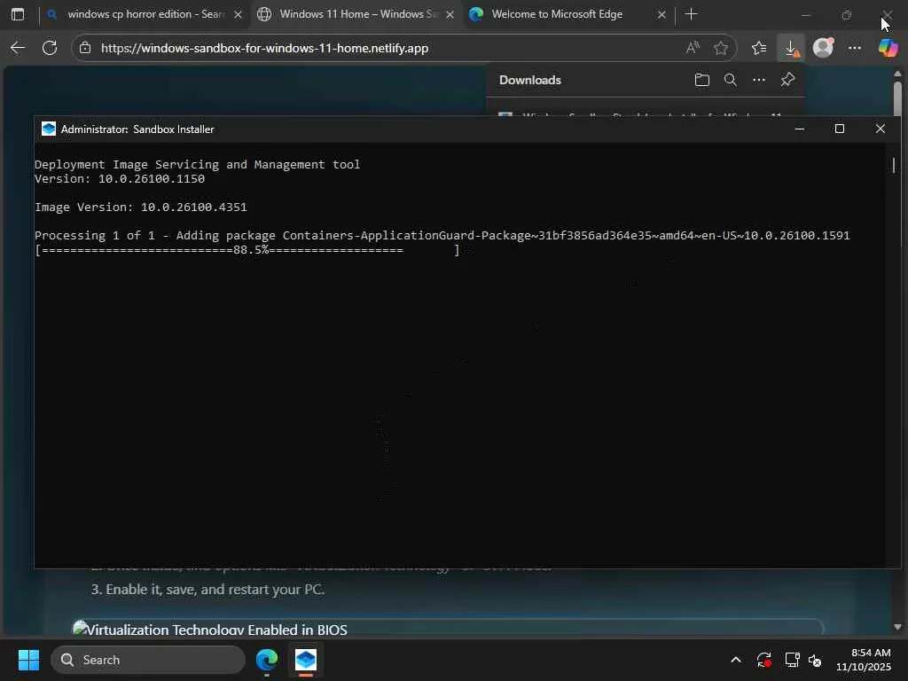Click 'Enable it, save, and restart' step text
This screenshot has height=681, width=908.
point(215,590)
